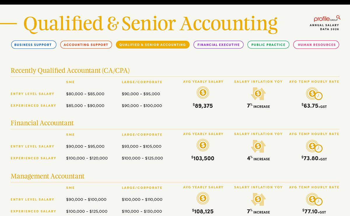Open the Public Practice tab
The height and width of the screenshot is (216, 350).
pos(268,45)
